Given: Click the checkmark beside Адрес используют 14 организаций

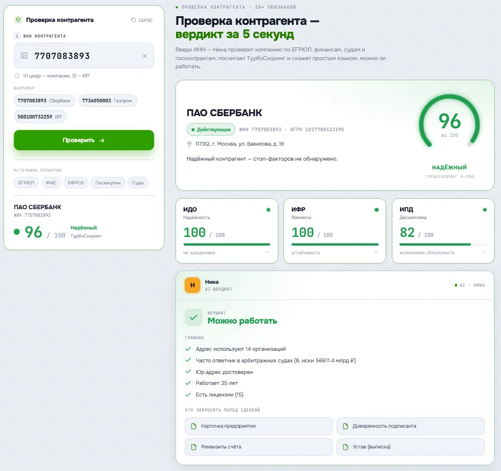Looking at the screenshot, I should tap(188, 348).
